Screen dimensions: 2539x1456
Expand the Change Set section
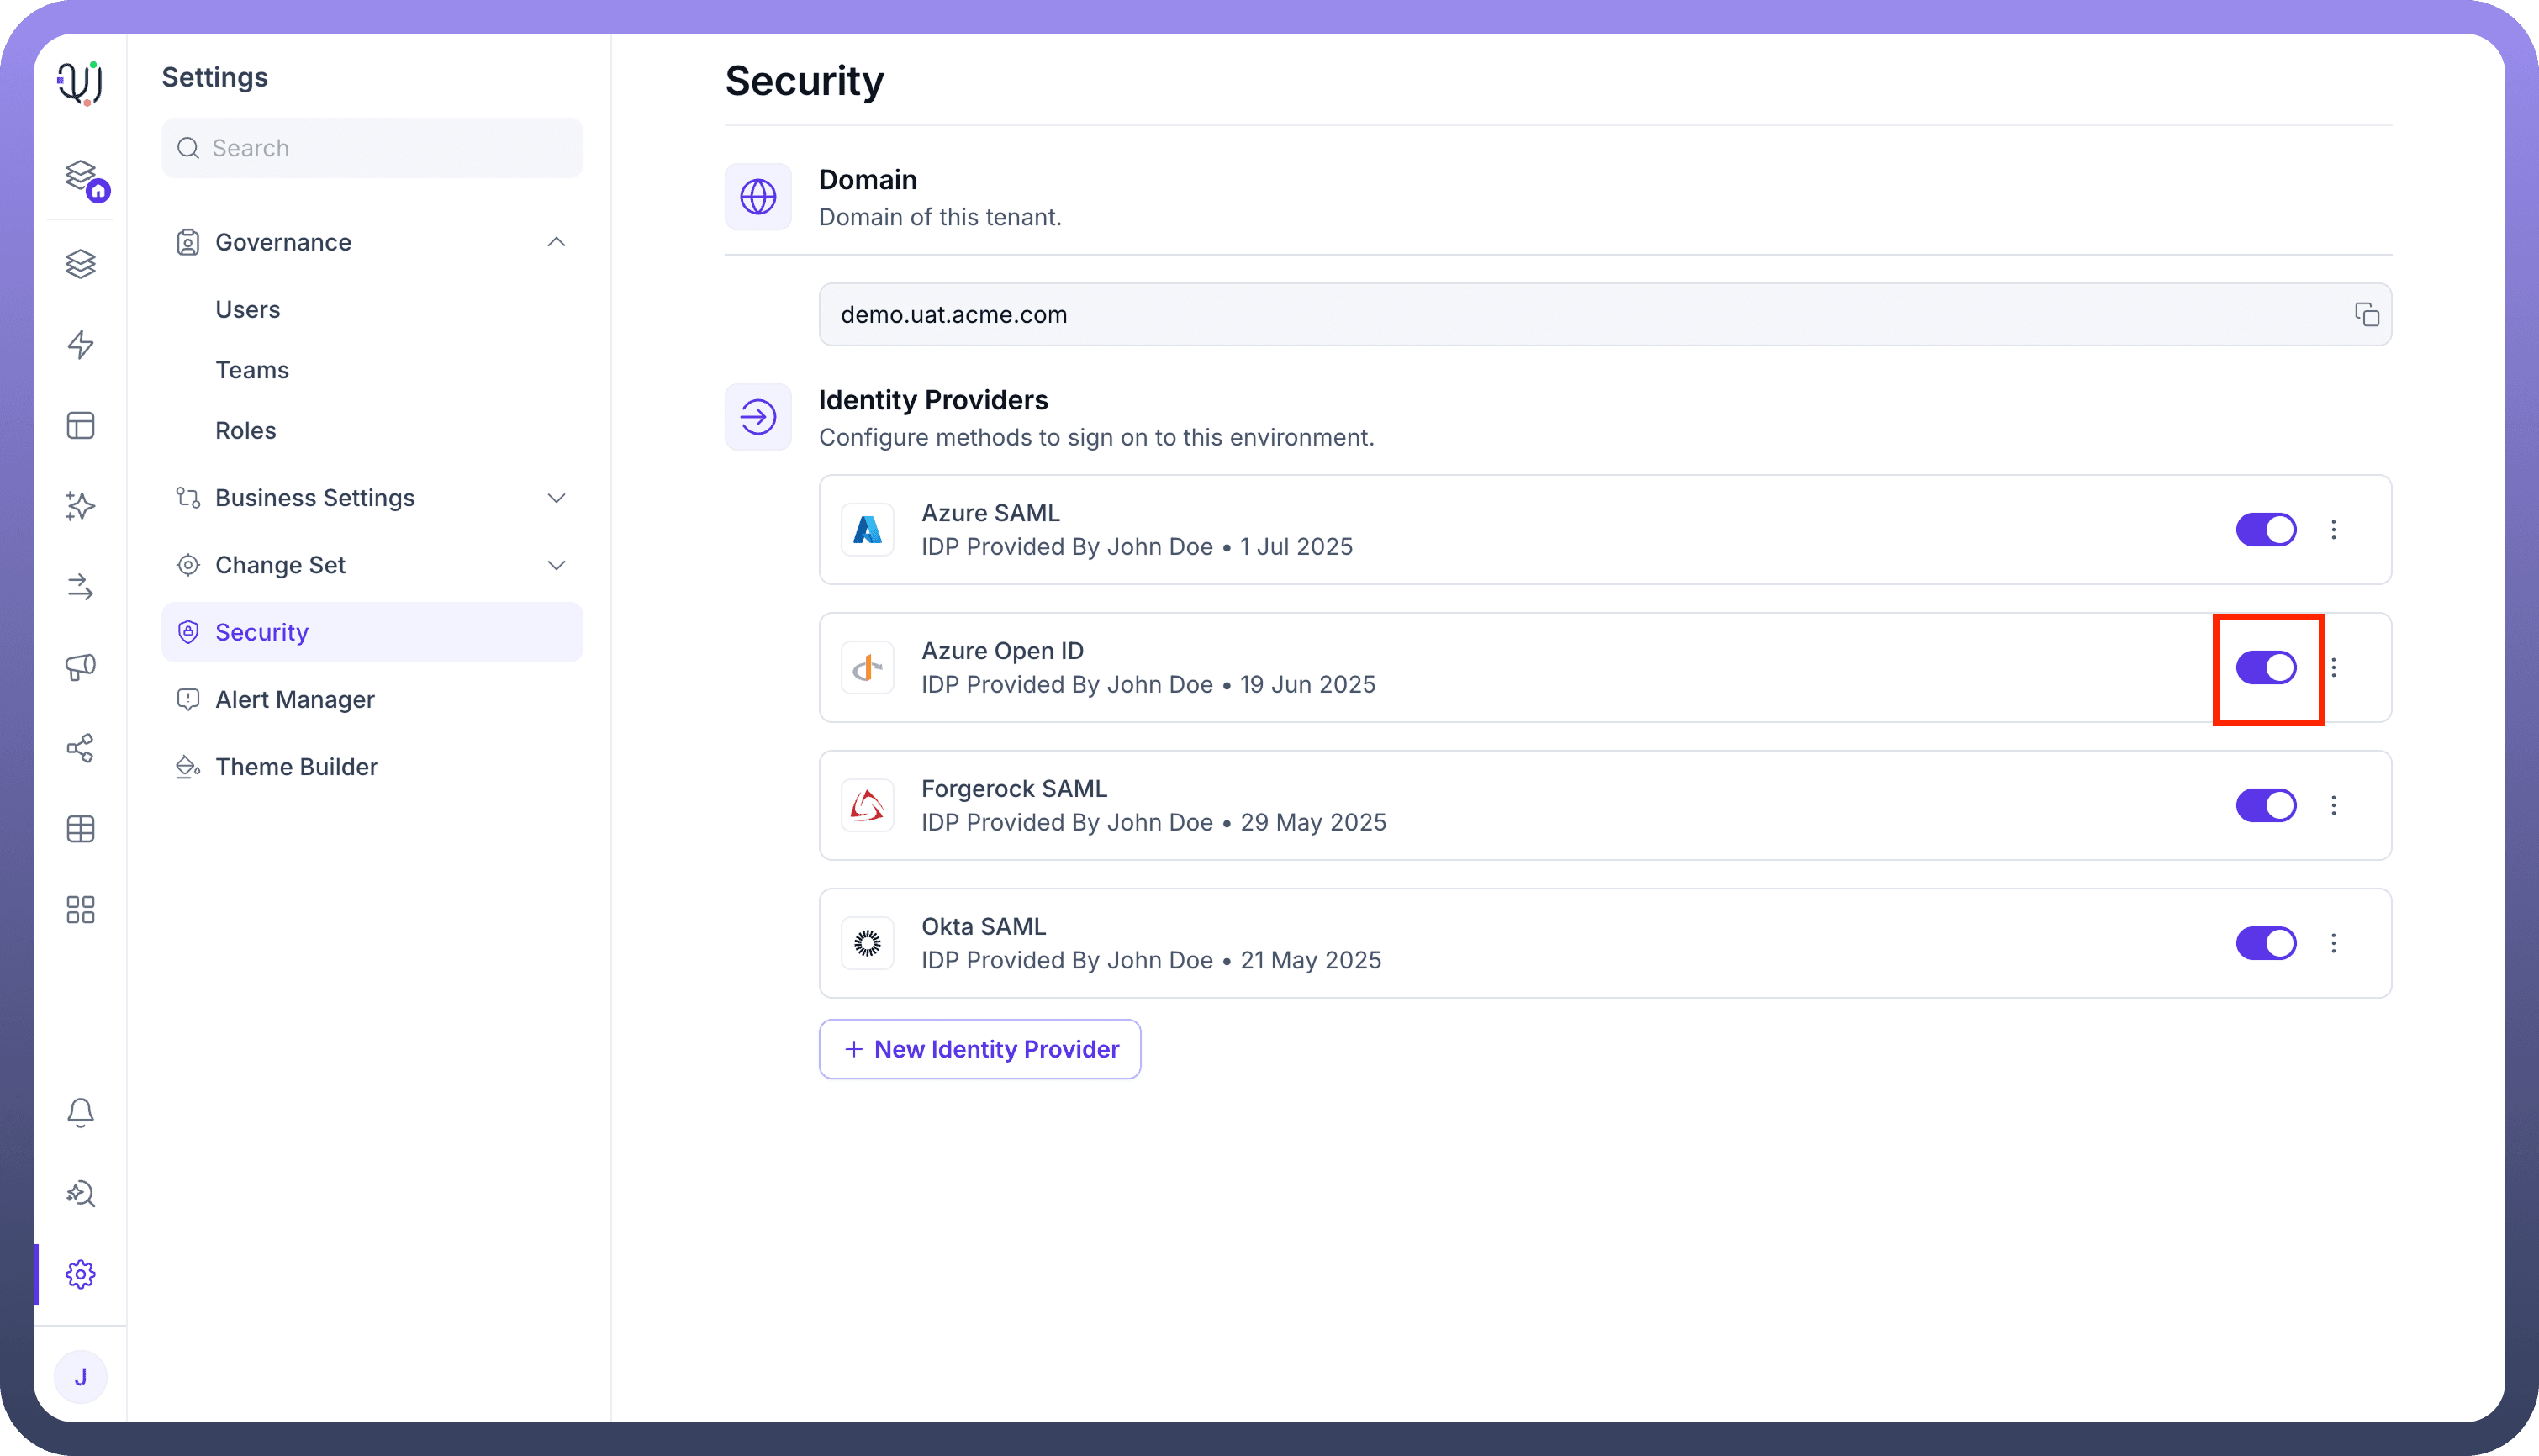(x=556, y=565)
